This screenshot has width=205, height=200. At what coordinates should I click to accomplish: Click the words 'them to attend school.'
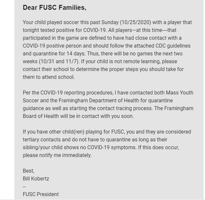click(x=48, y=77)
